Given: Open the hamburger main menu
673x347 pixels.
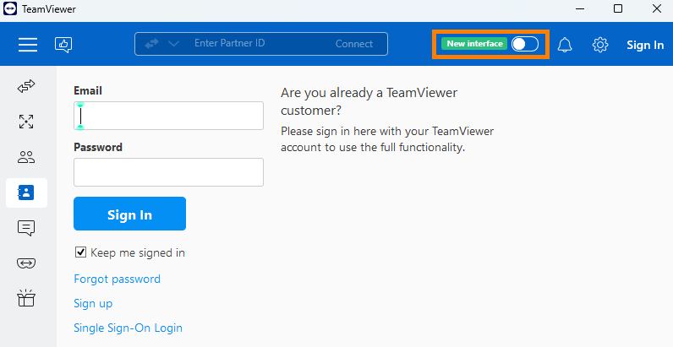Looking at the screenshot, I should click(27, 44).
